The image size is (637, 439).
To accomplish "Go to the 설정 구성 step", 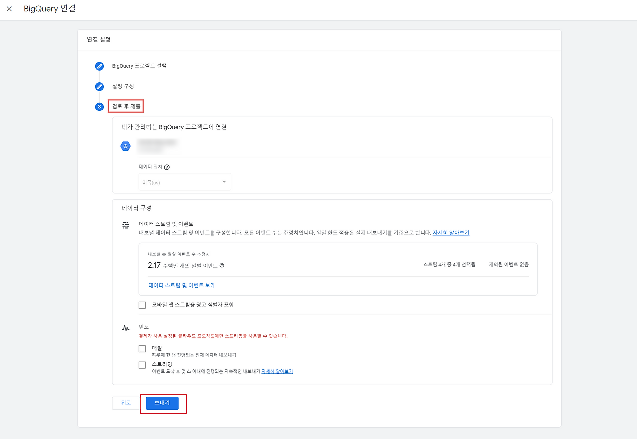I will (123, 86).
